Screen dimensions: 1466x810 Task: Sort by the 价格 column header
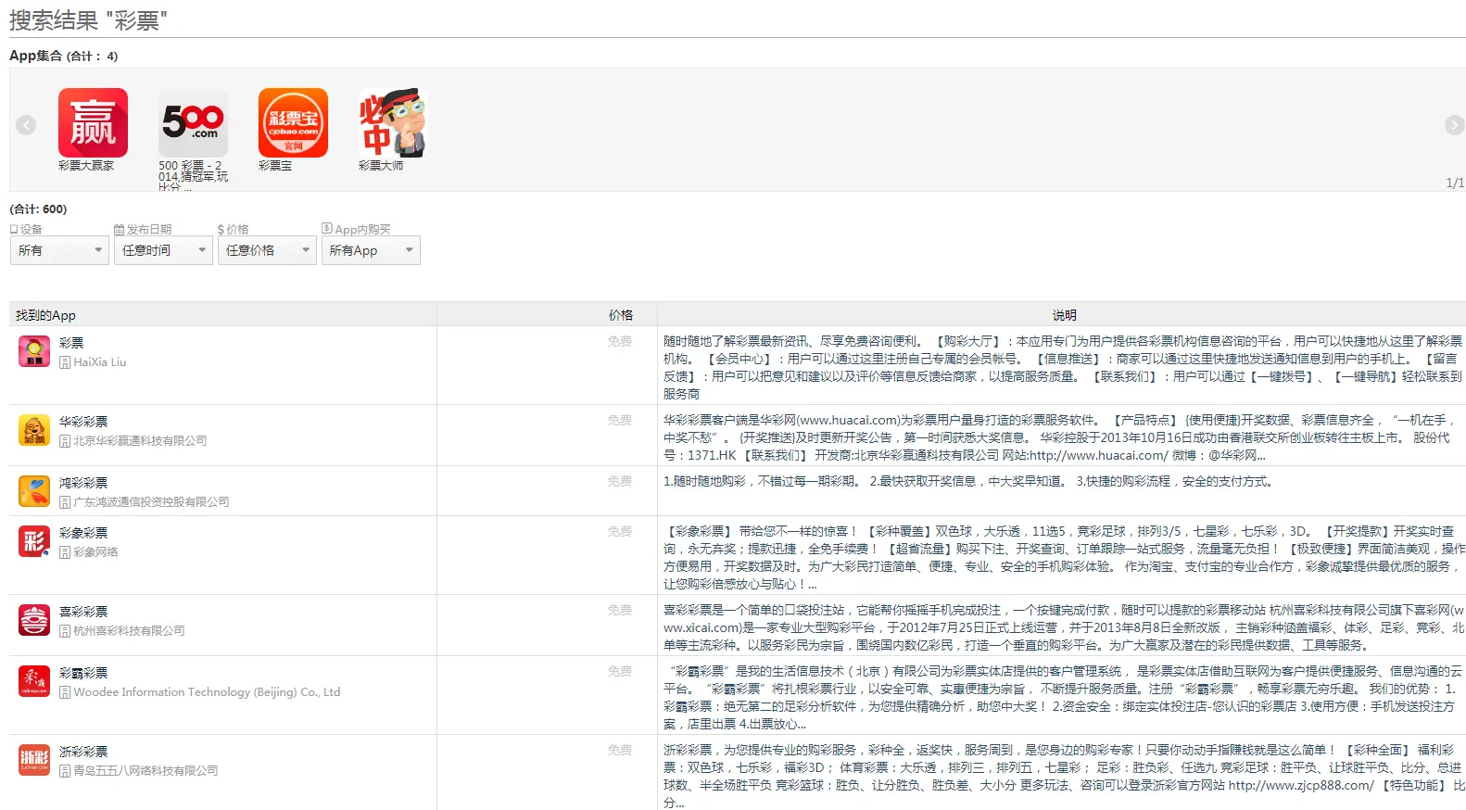[x=547, y=315]
